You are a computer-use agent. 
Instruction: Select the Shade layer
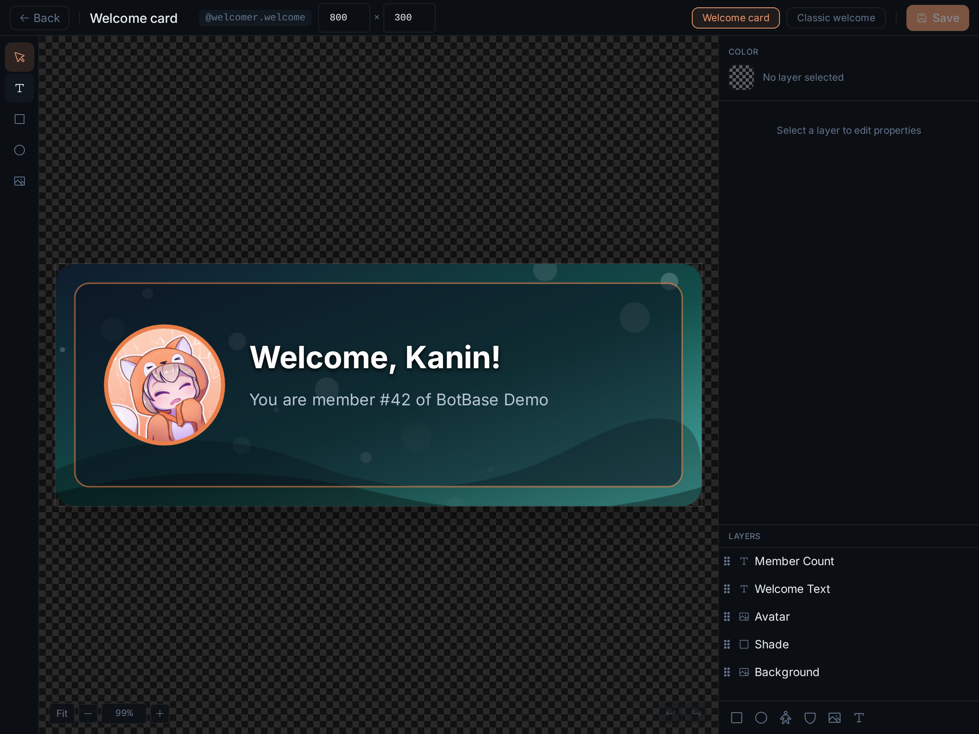848,644
